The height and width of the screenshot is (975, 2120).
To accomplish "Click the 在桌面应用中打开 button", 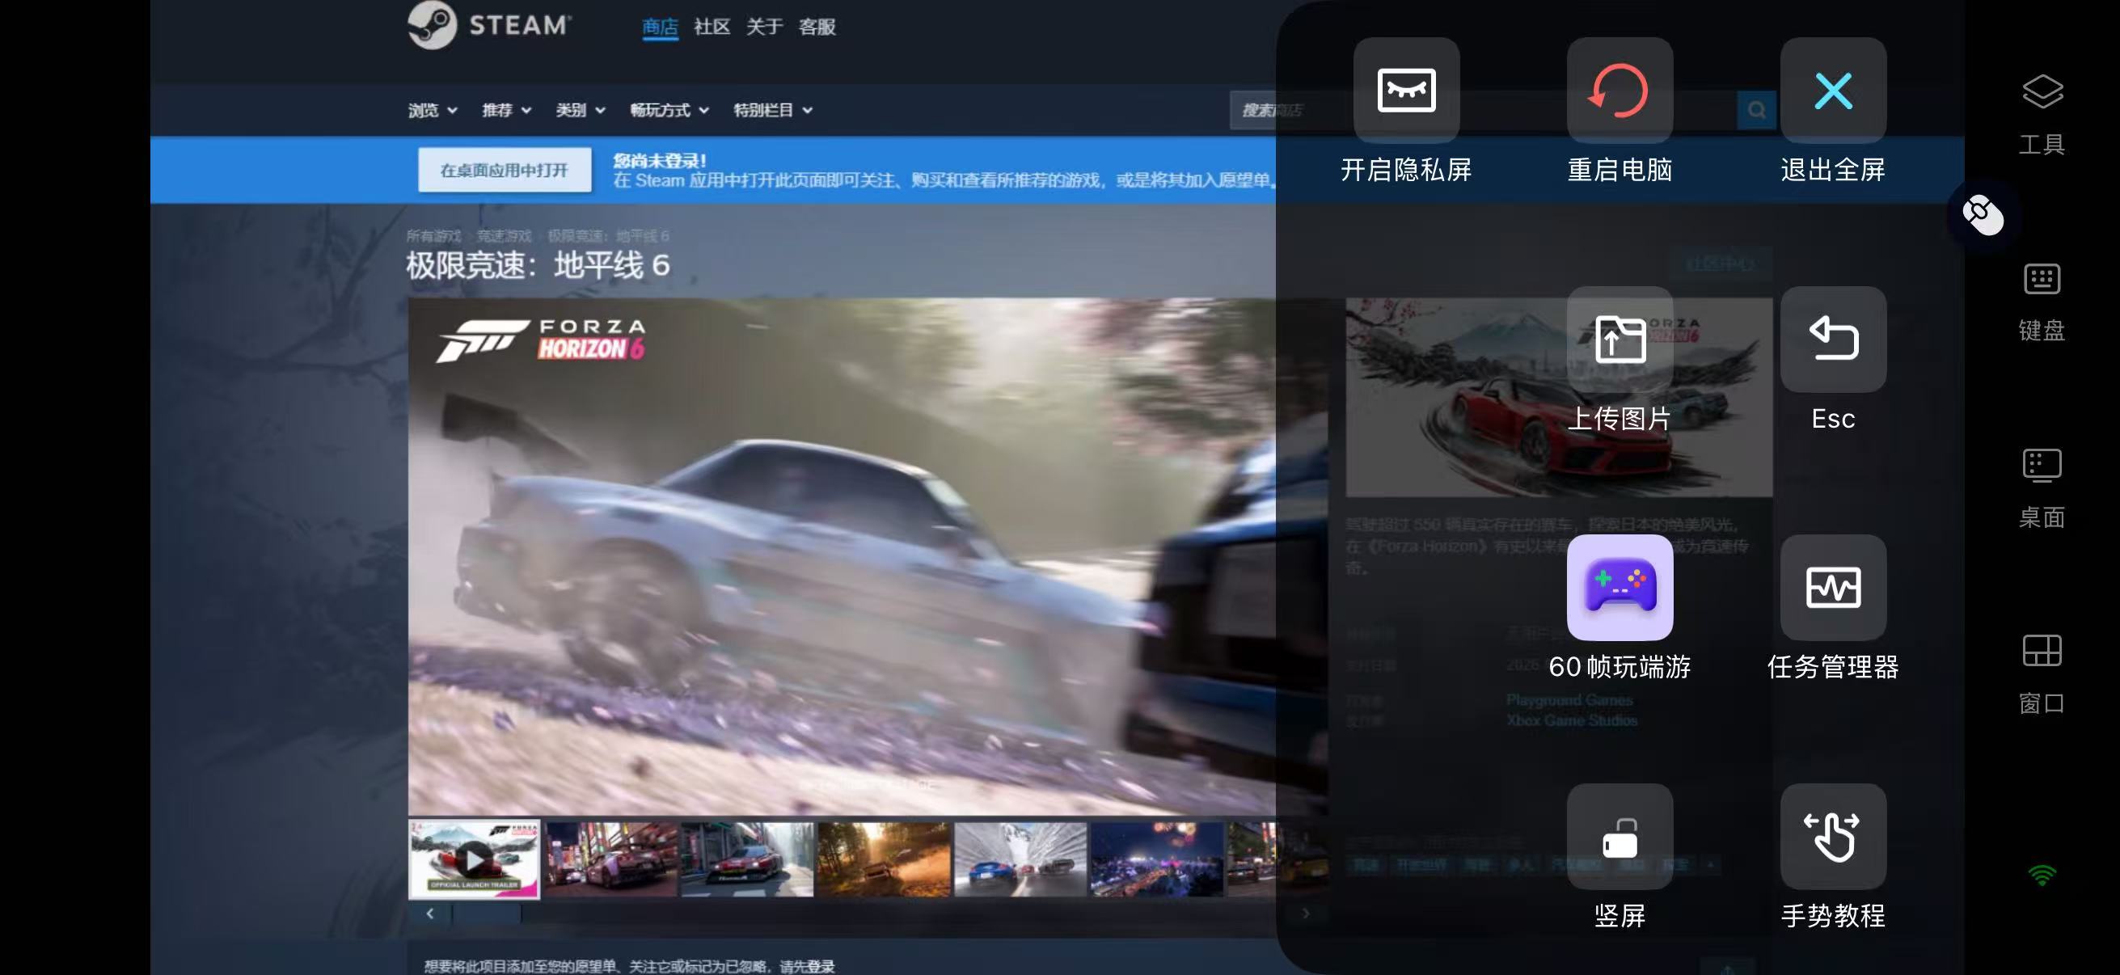I will click(505, 171).
